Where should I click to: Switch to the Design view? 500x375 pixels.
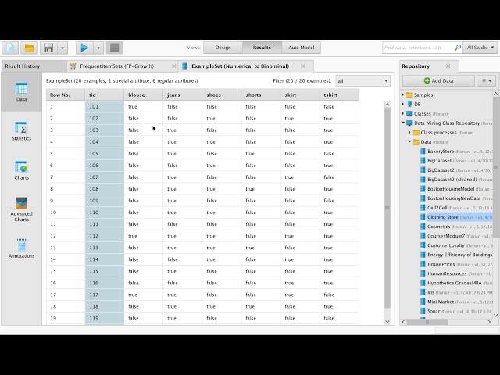click(223, 48)
